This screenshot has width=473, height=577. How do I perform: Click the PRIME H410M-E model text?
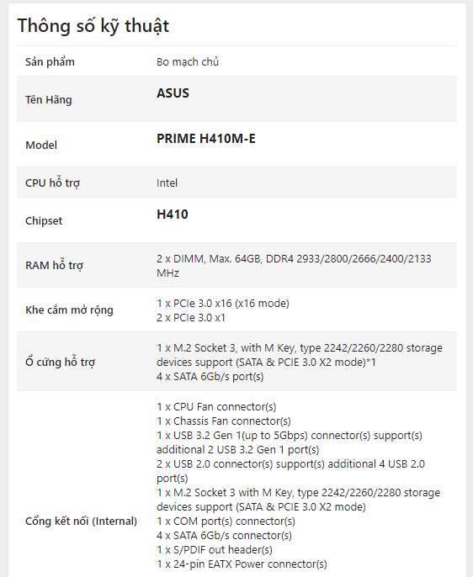click(205, 138)
